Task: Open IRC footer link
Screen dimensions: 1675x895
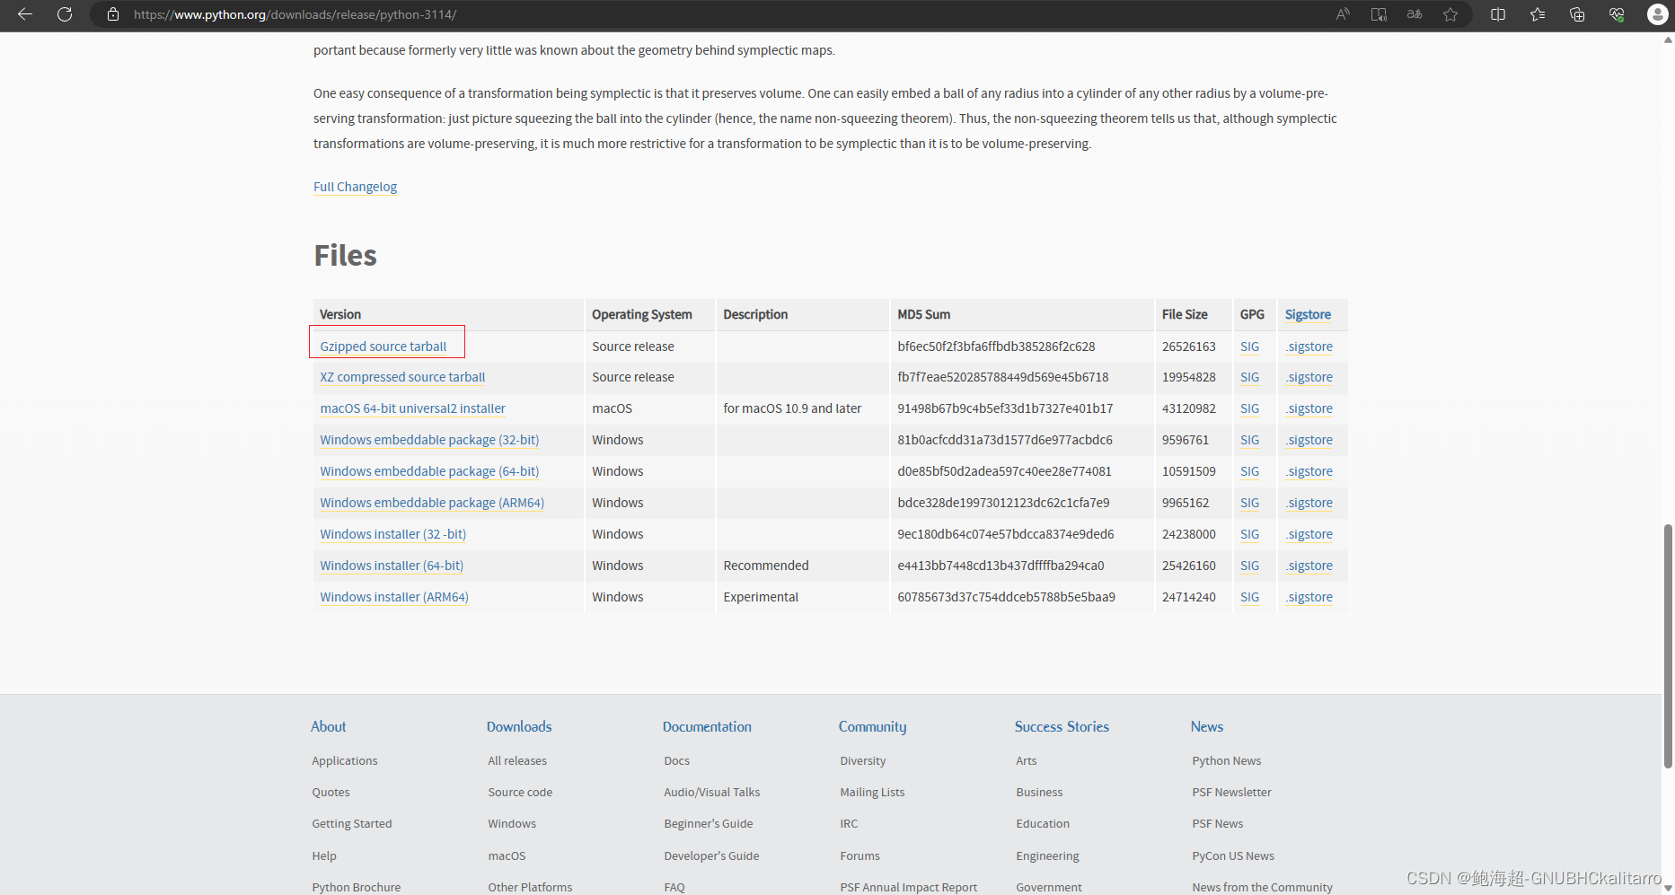Action: tap(849, 823)
